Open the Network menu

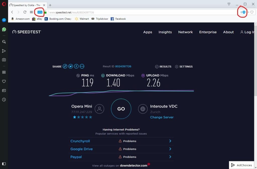[x=185, y=32]
